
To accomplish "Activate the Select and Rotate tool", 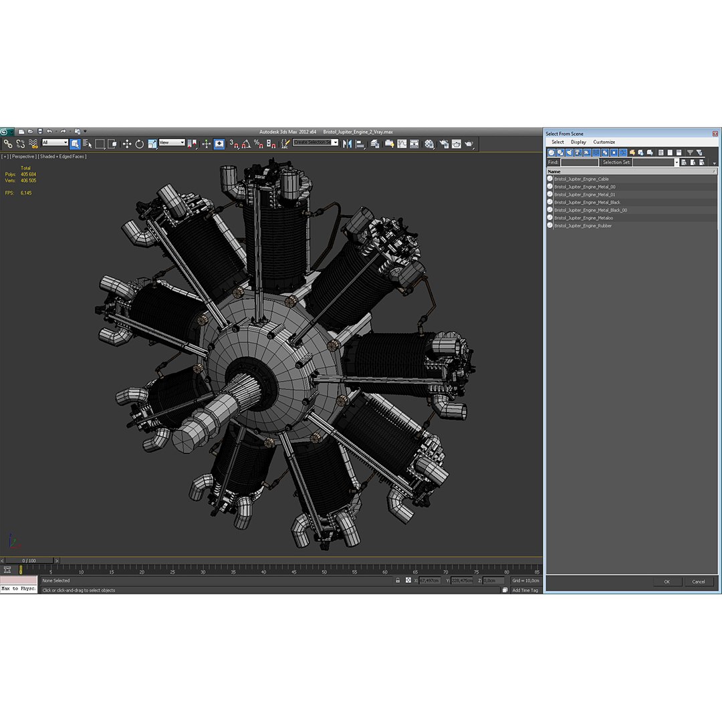I will [x=140, y=144].
